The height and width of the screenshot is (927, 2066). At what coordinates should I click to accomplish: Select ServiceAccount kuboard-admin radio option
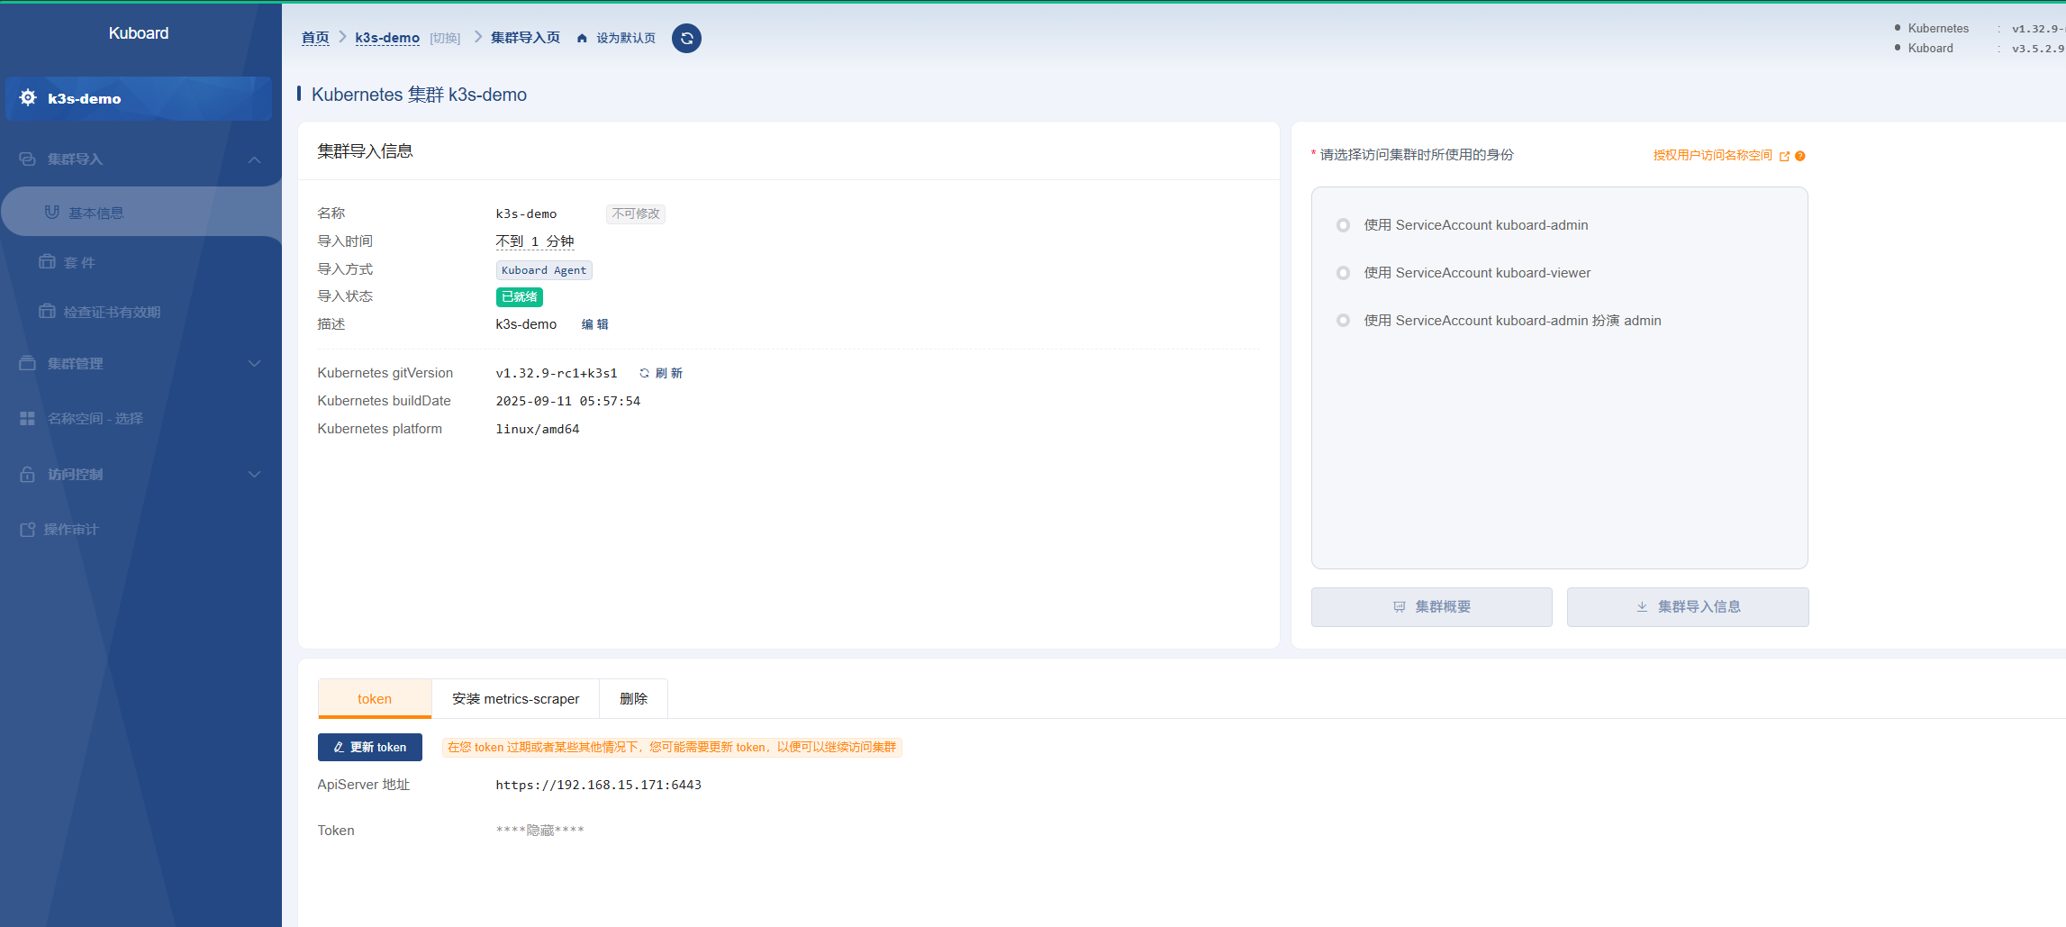pyautogui.click(x=1343, y=225)
